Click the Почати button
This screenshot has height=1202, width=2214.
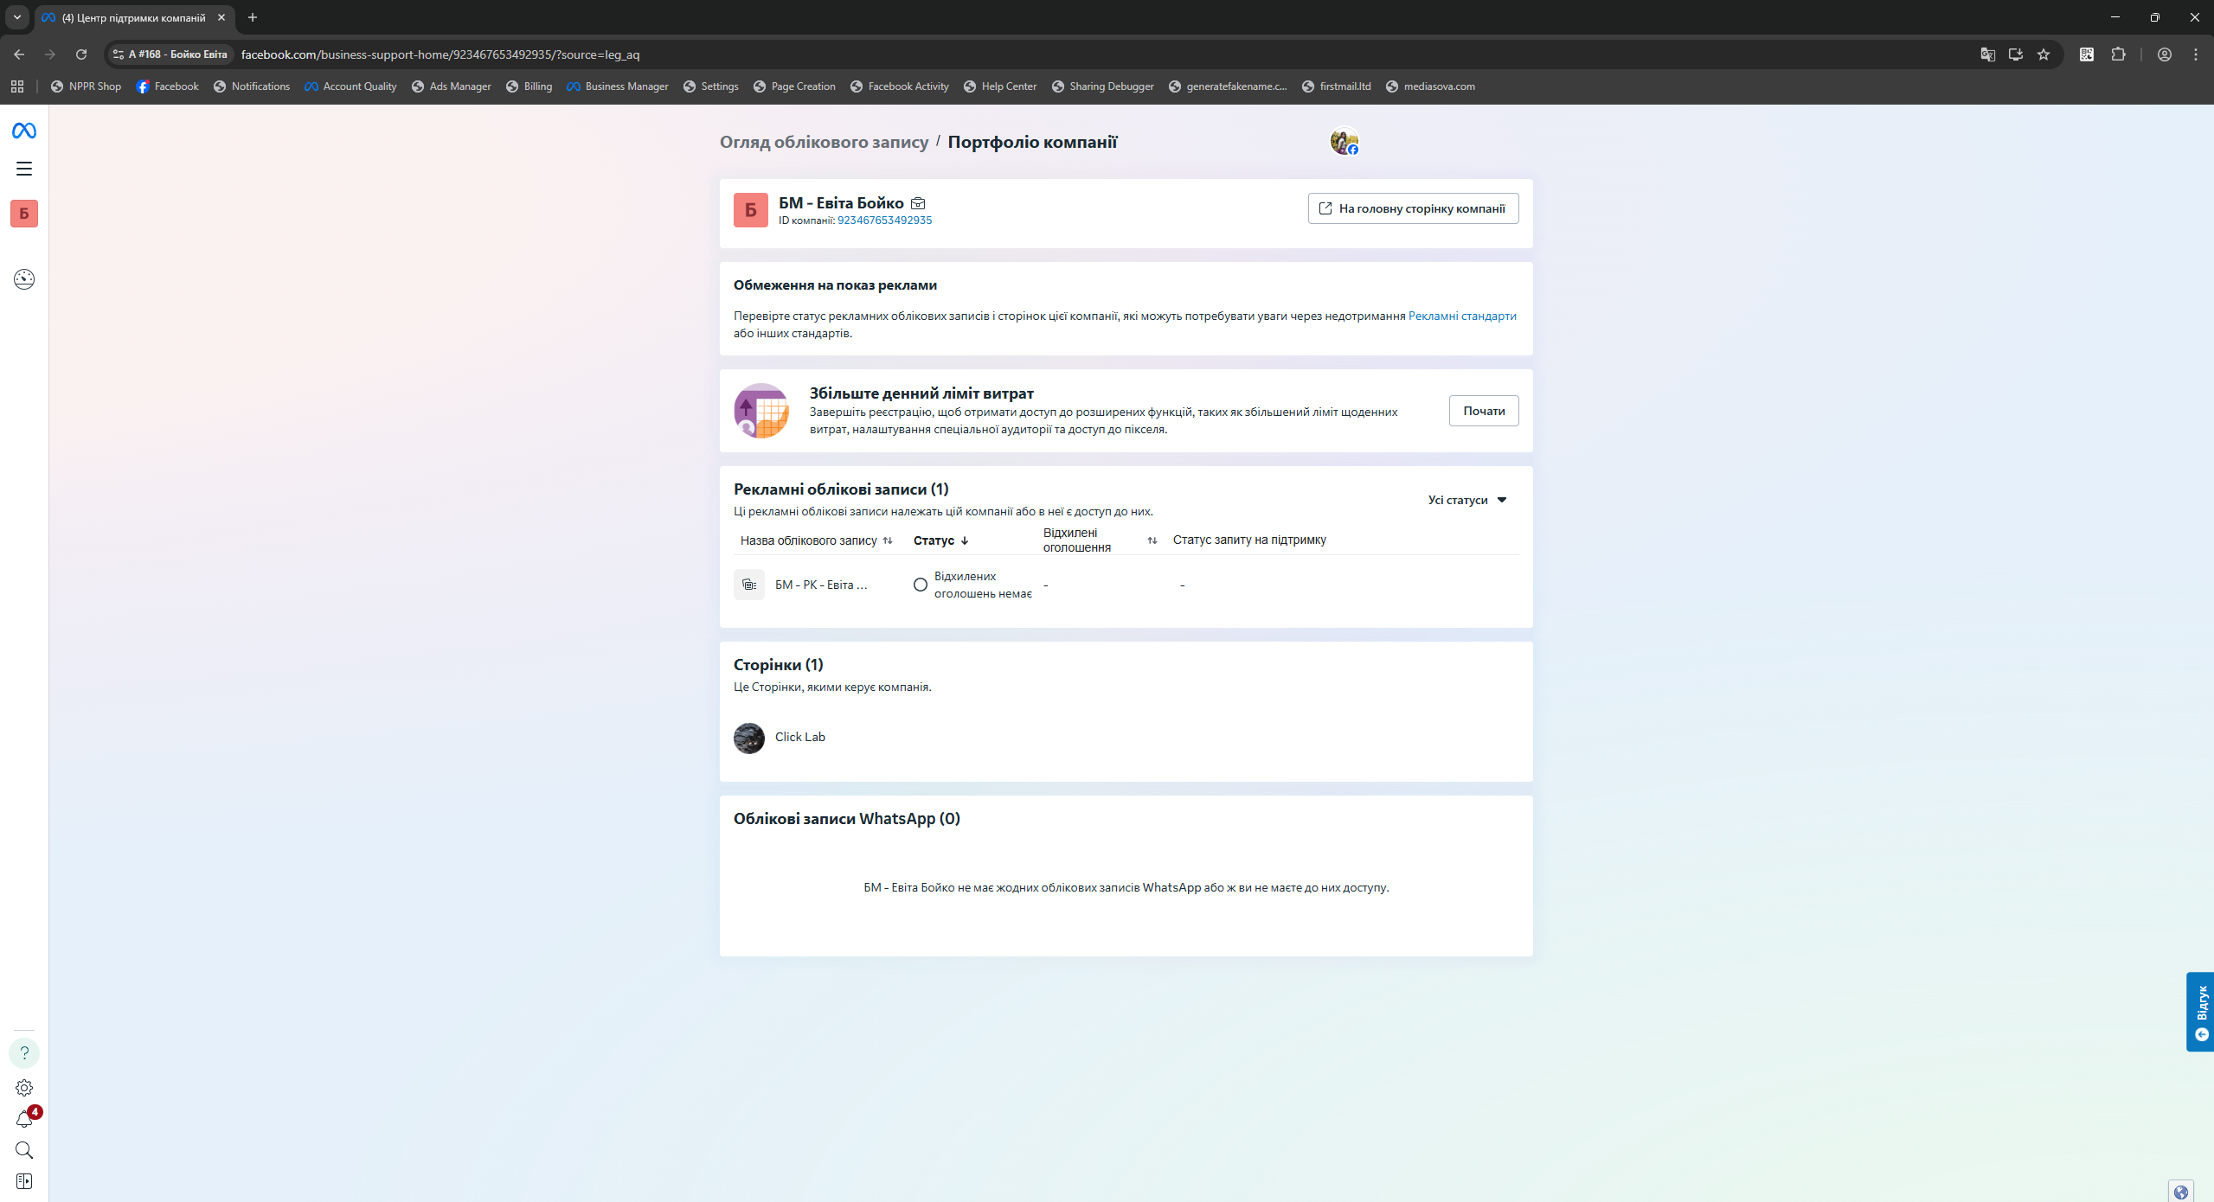tap(1483, 411)
